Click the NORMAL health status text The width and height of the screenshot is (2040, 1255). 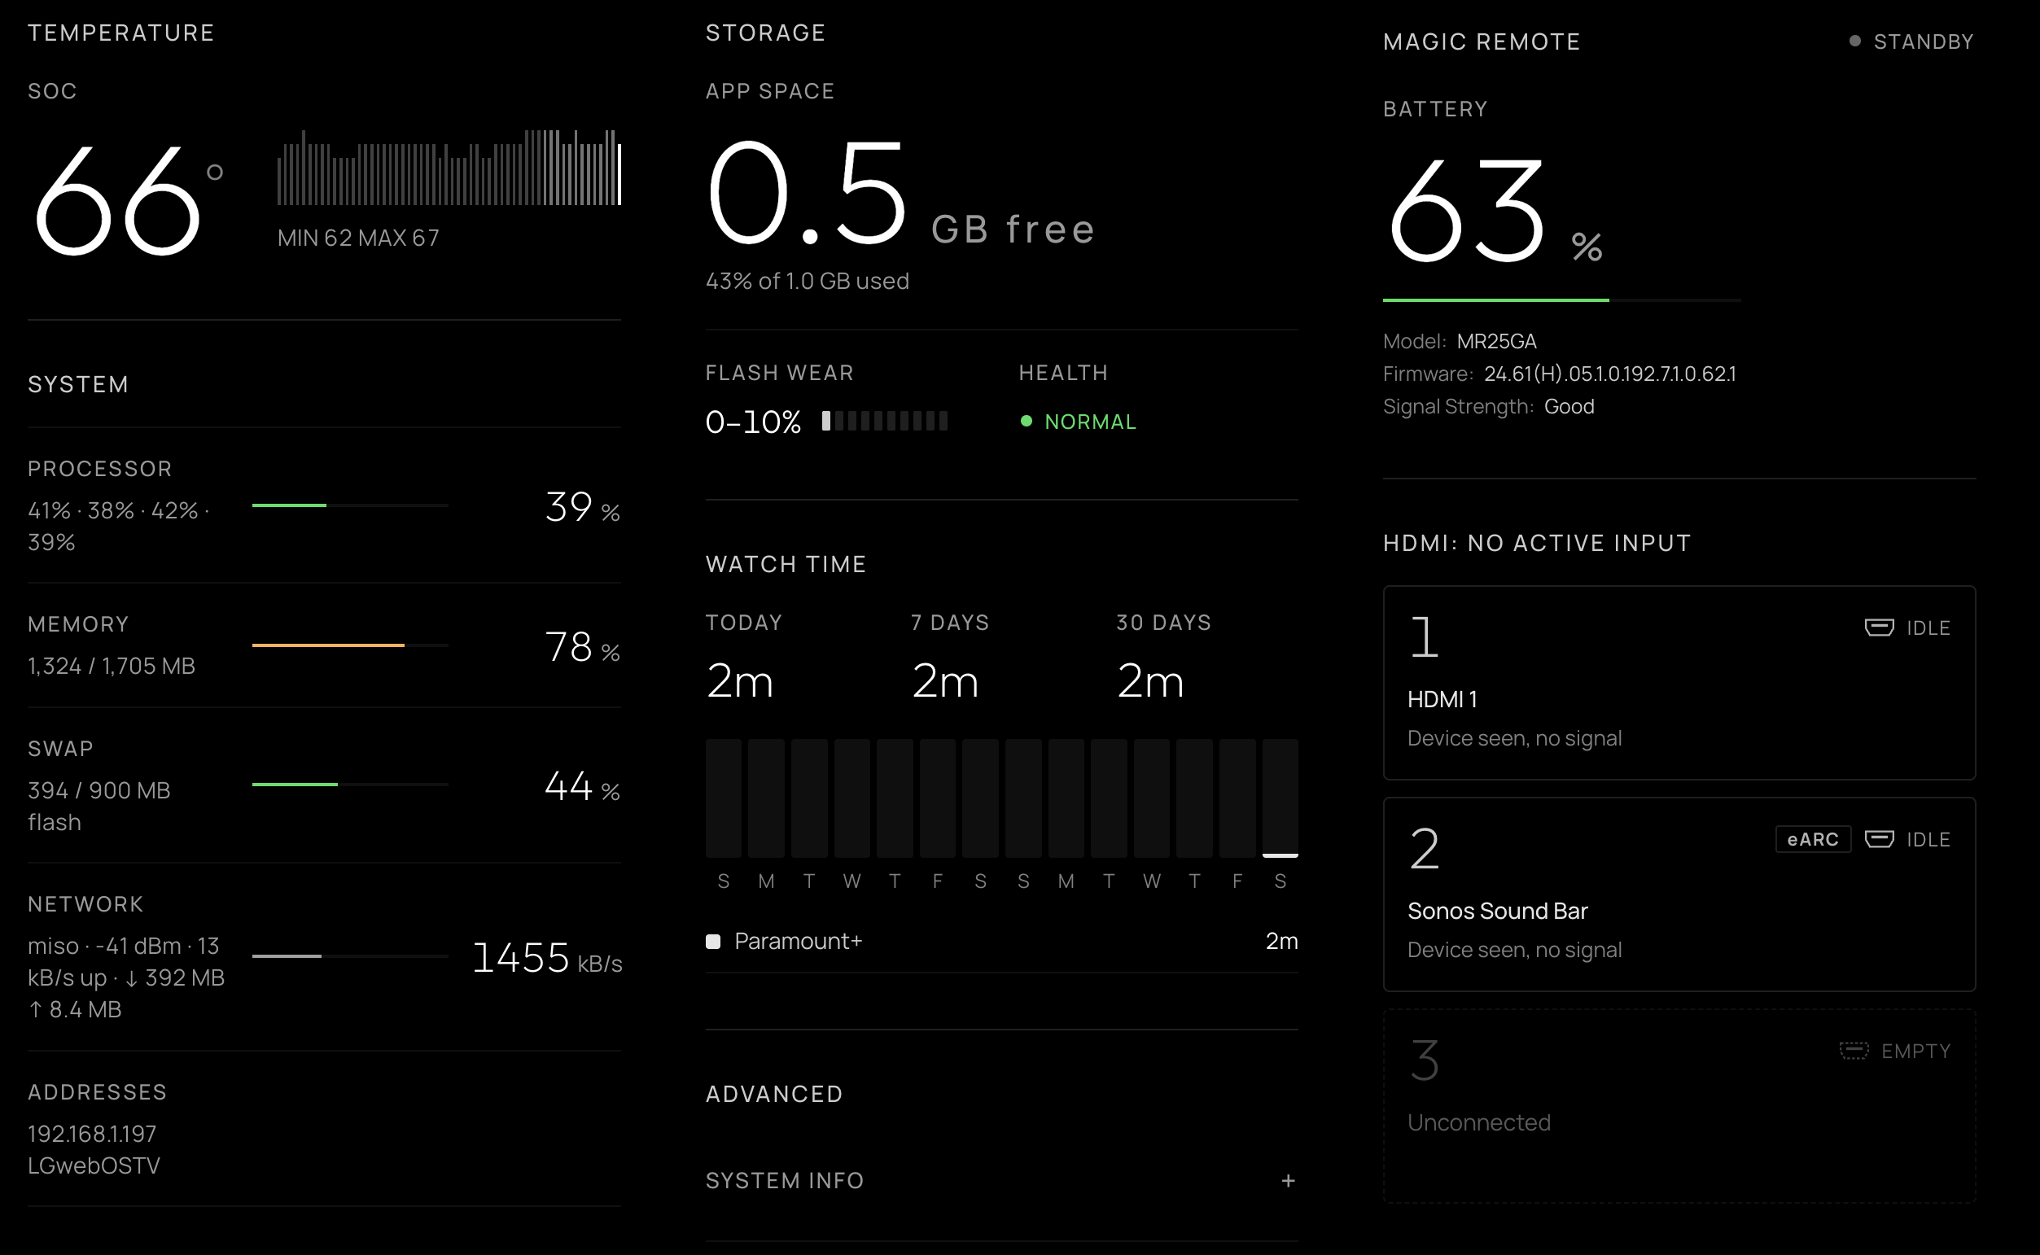1090,422
